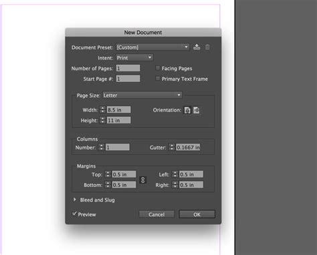Open the Intent dropdown showing Print
This screenshot has height=255, width=317.
click(x=134, y=58)
